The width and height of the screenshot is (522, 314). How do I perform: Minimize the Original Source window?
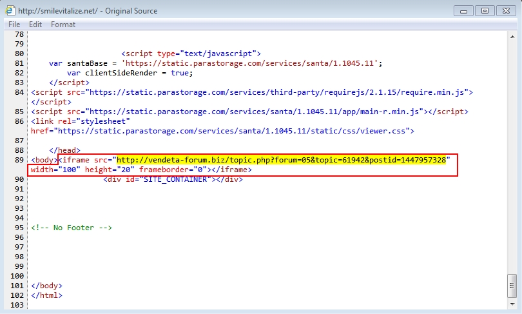click(463, 11)
